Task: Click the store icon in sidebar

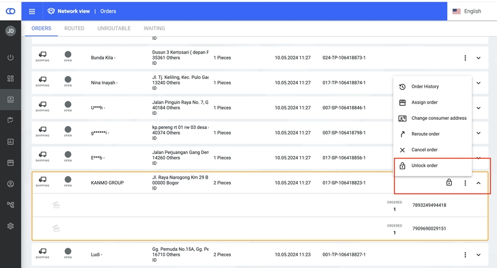Action: (10, 163)
